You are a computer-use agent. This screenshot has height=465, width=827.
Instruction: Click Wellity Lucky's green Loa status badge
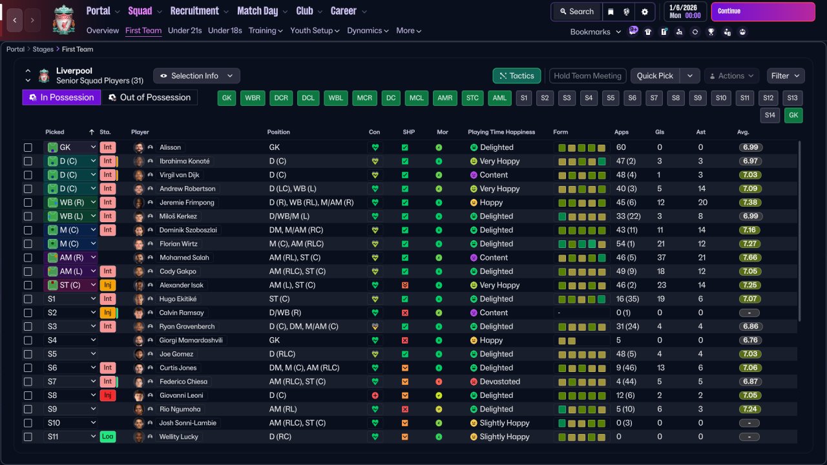coord(108,437)
